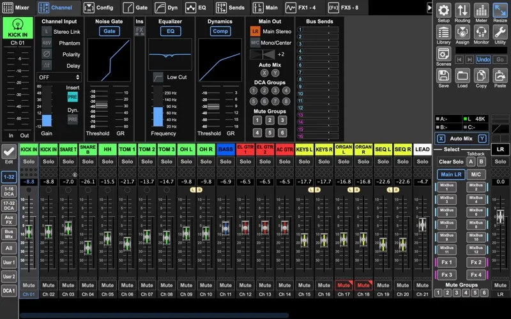Click the Resize icon
Screen dimensions: 511x319
click(500, 10)
